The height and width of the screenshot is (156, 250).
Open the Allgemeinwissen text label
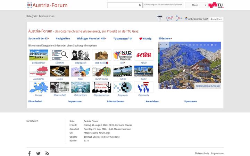(101, 95)
